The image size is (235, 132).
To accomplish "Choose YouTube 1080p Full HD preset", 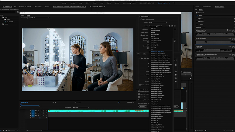I will coord(156,125).
